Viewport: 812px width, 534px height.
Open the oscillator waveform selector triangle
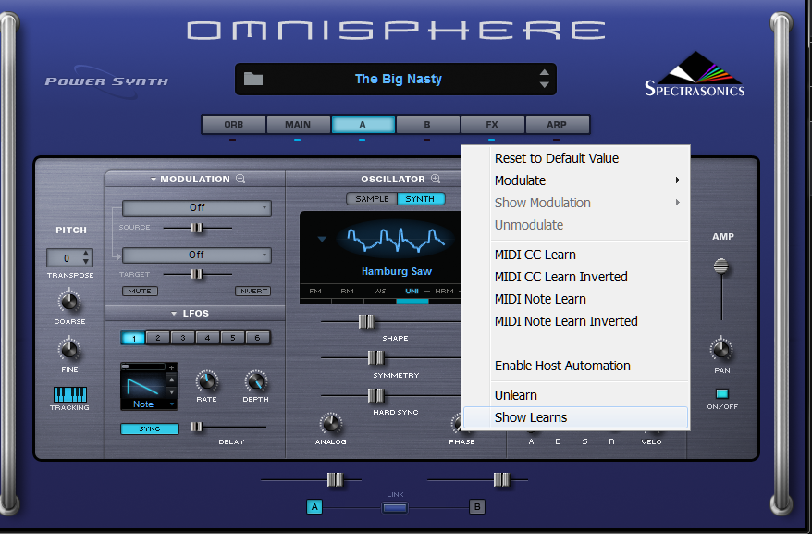(322, 239)
